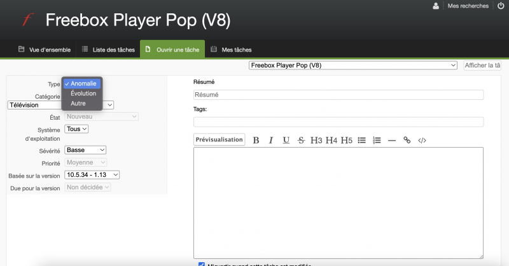The width and height of the screenshot is (509, 266).
Task: Choose 'Évolution' from the Type list
Action: tap(83, 94)
